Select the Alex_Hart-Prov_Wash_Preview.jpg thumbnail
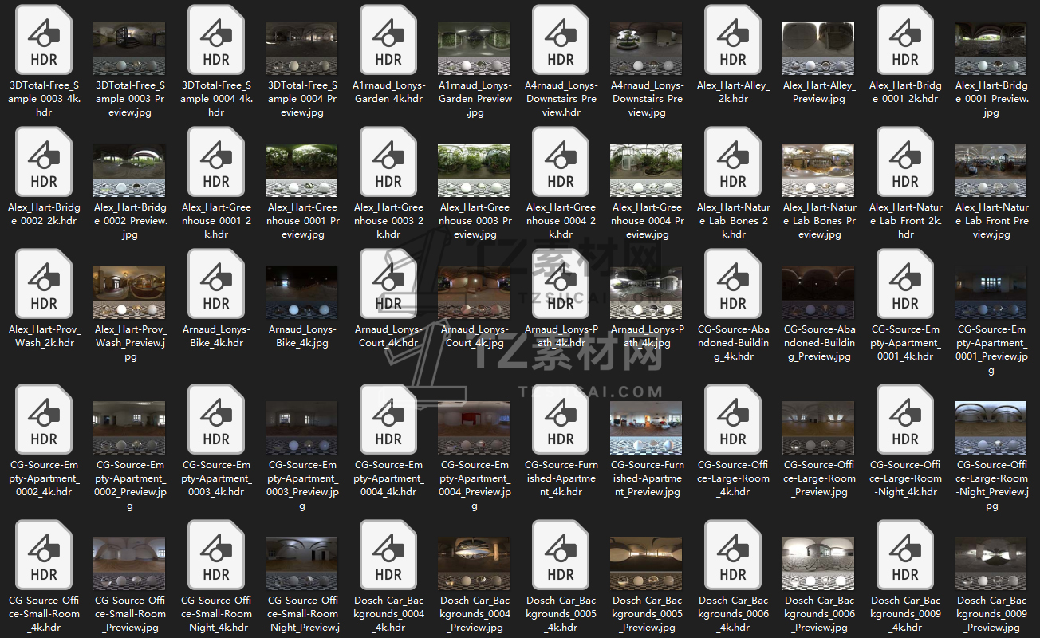This screenshot has height=638, width=1040. 130,293
